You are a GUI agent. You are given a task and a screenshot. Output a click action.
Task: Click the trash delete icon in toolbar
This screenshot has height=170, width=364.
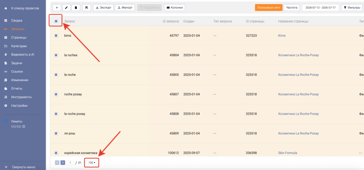76,7
